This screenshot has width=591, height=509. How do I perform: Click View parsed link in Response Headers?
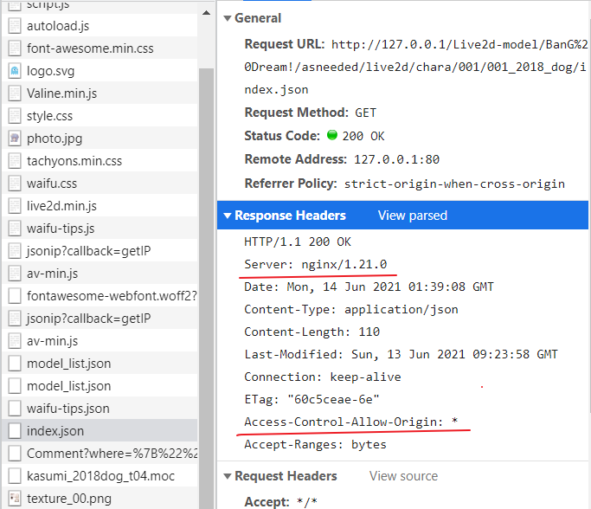(x=413, y=216)
